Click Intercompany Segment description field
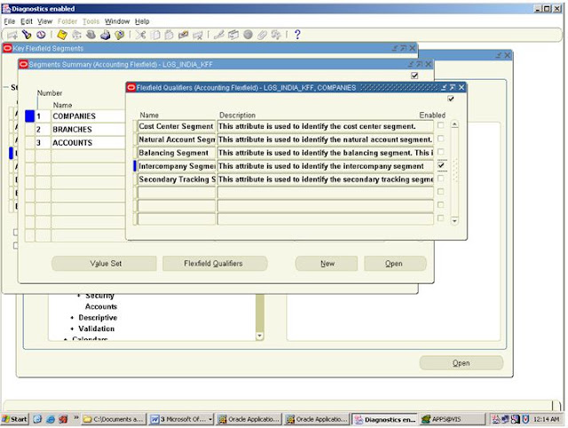 click(x=326, y=166)
